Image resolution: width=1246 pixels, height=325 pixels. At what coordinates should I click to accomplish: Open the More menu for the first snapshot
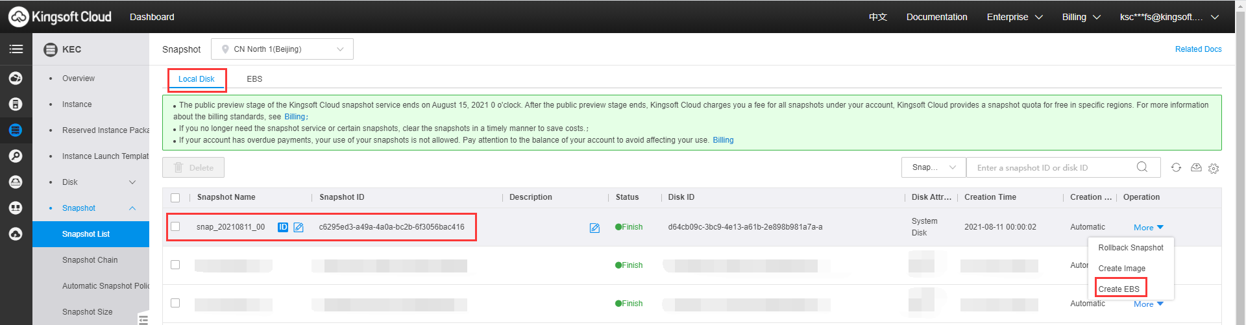(x=1148, y=228)
